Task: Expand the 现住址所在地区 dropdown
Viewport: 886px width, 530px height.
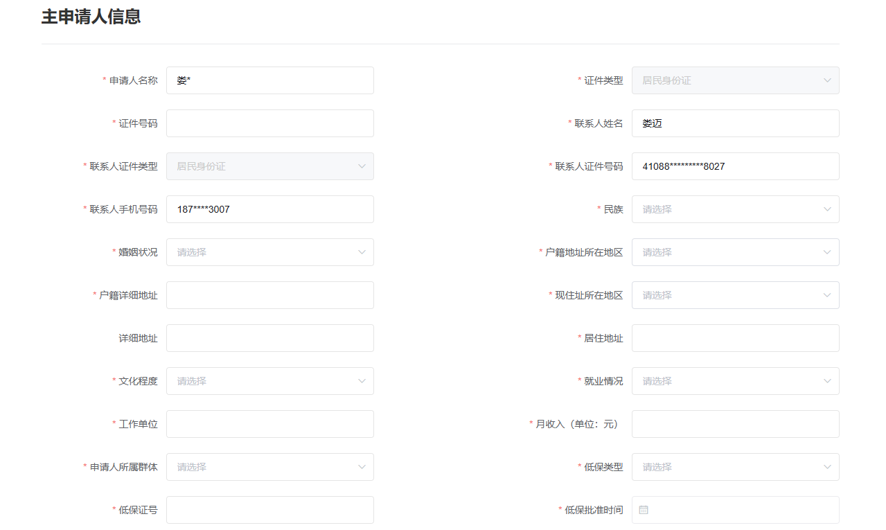Action: [736, 295]
